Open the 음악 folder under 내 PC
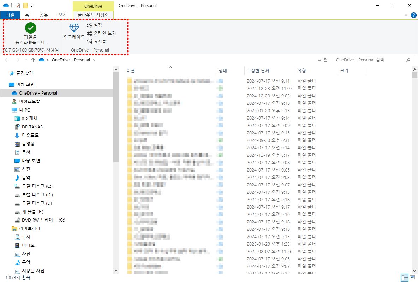418x282 pixels. [x=26, y=178]
